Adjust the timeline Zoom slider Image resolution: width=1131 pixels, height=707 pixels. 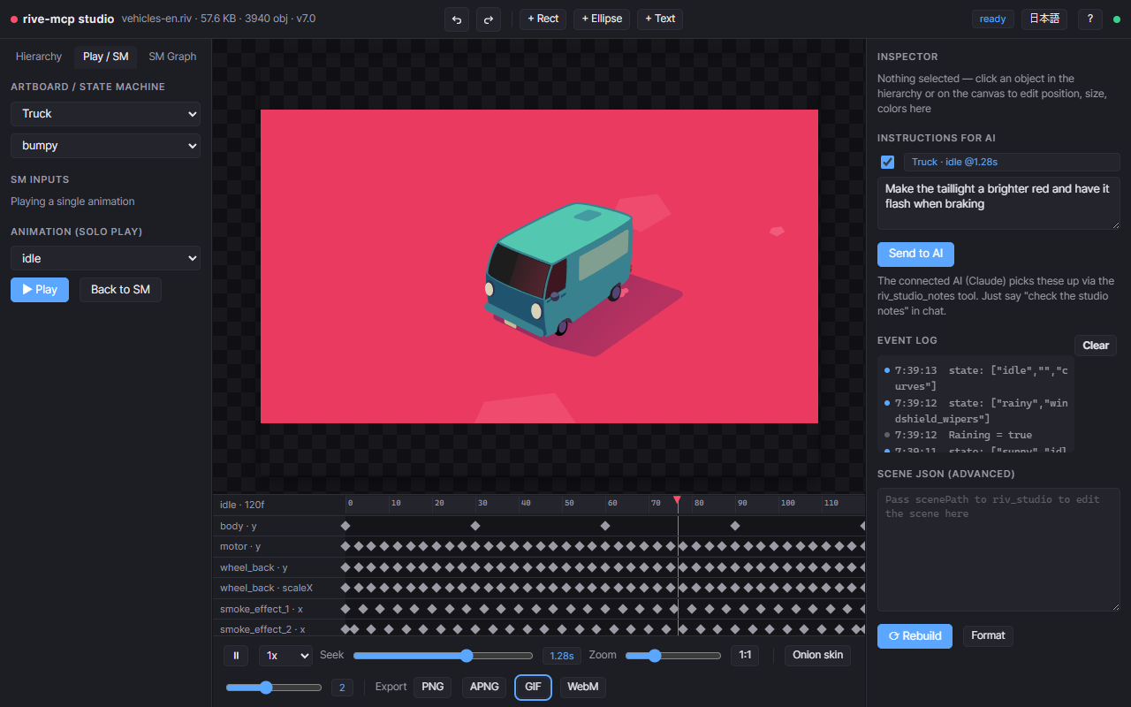673,656
